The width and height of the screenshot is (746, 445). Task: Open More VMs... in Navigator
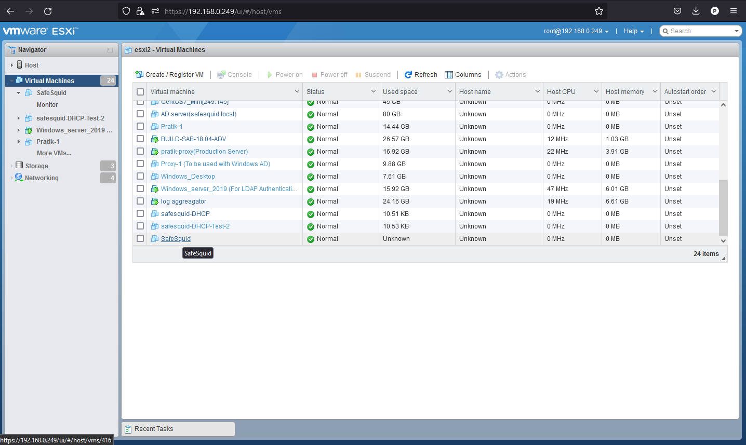54,153
